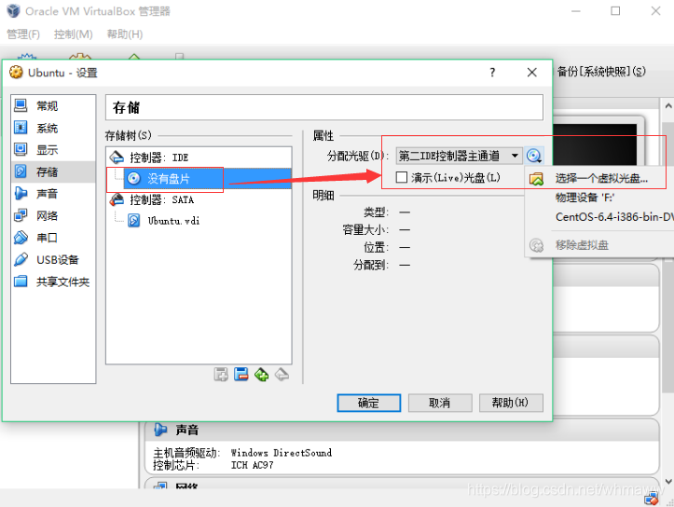
Task: Open the 串口 (Serial ports) settings category
Action: pyautogui.click(x=53, y=238)
